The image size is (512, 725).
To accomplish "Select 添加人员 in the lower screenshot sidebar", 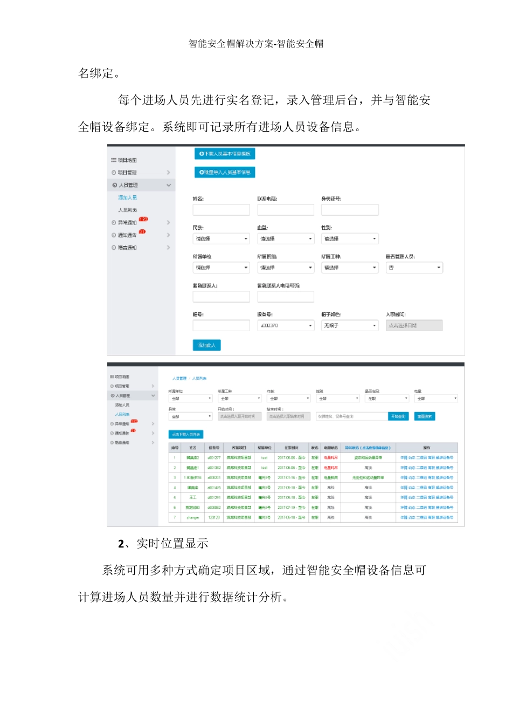I will click(122, 405).
